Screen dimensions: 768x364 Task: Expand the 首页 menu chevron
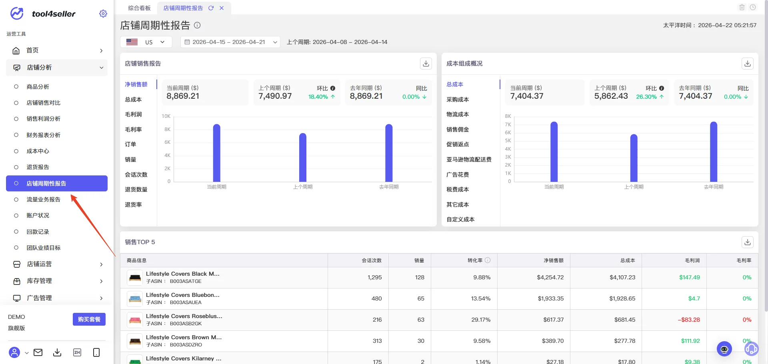tap(101, 51)
